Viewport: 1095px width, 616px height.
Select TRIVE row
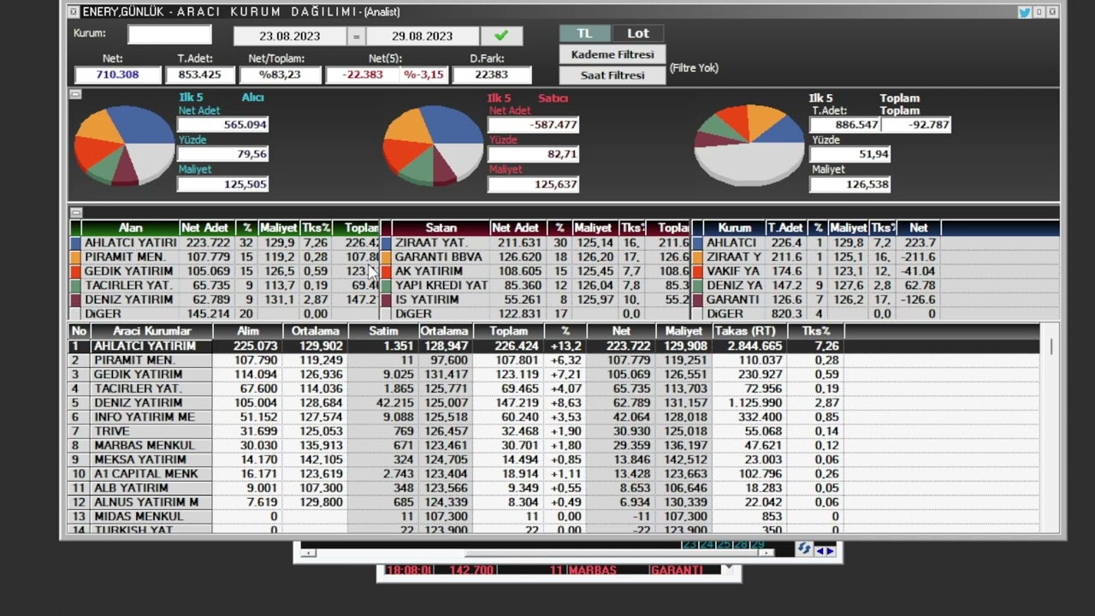pos(554,431)
